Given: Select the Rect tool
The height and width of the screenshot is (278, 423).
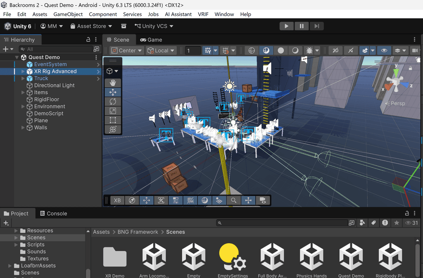Looking at the screenshot, I should 113,120.
